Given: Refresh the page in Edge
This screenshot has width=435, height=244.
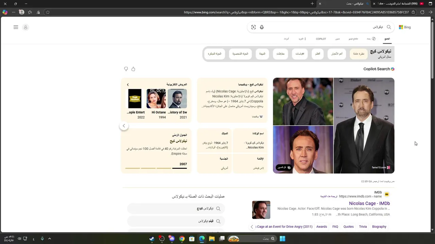Looking at the screenshot, I should coord(422,12).
